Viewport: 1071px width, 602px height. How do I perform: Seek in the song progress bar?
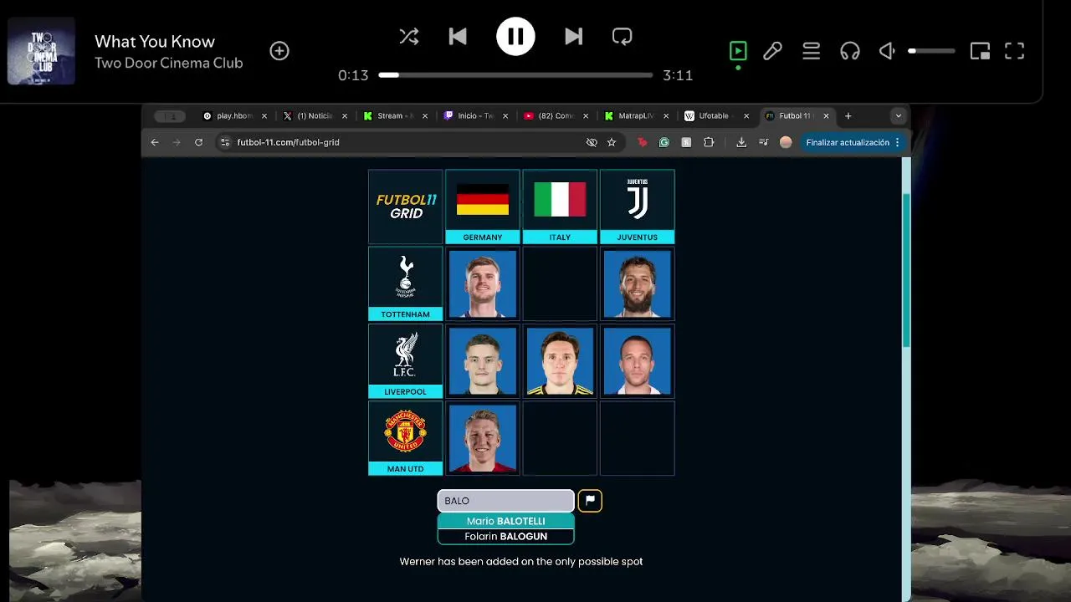tap(515, 75)
